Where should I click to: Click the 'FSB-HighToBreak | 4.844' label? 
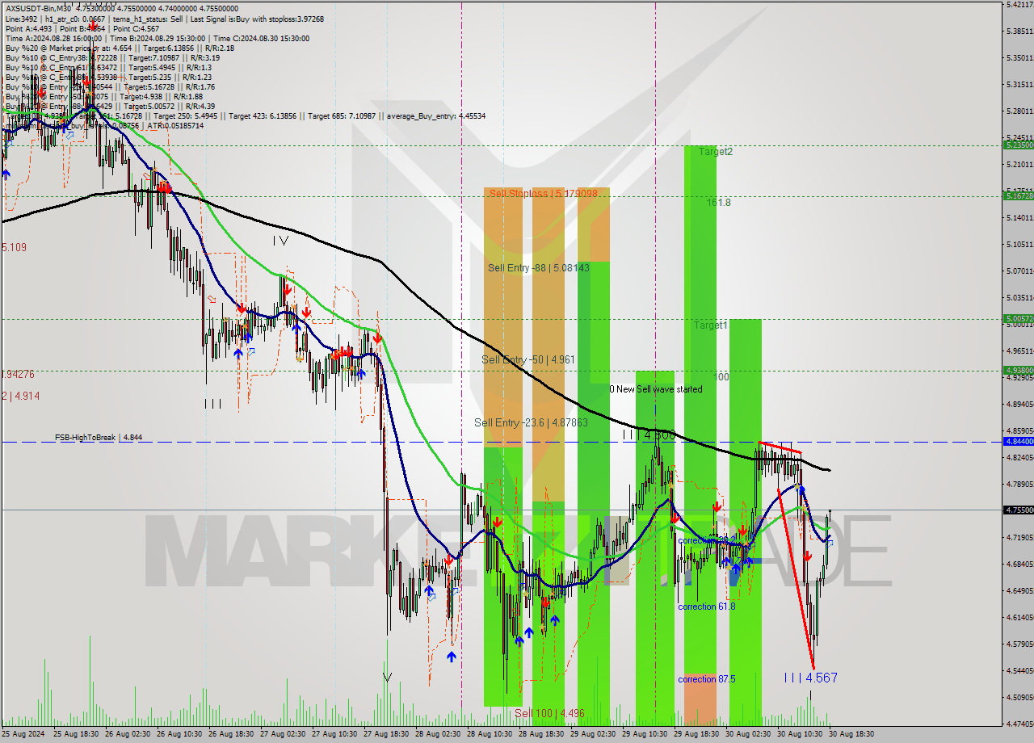[99, 437]
